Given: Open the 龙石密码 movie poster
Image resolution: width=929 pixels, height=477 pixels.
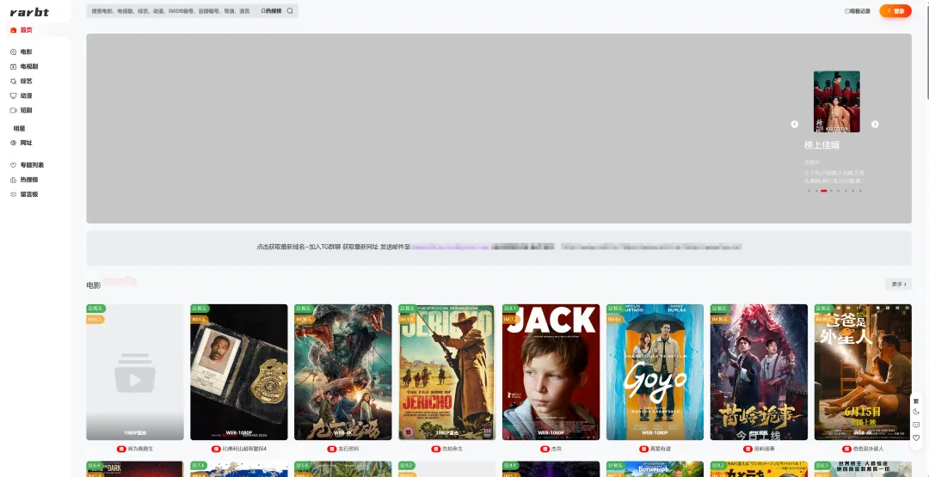Looking at the screenshot, I should pos(343,372).
